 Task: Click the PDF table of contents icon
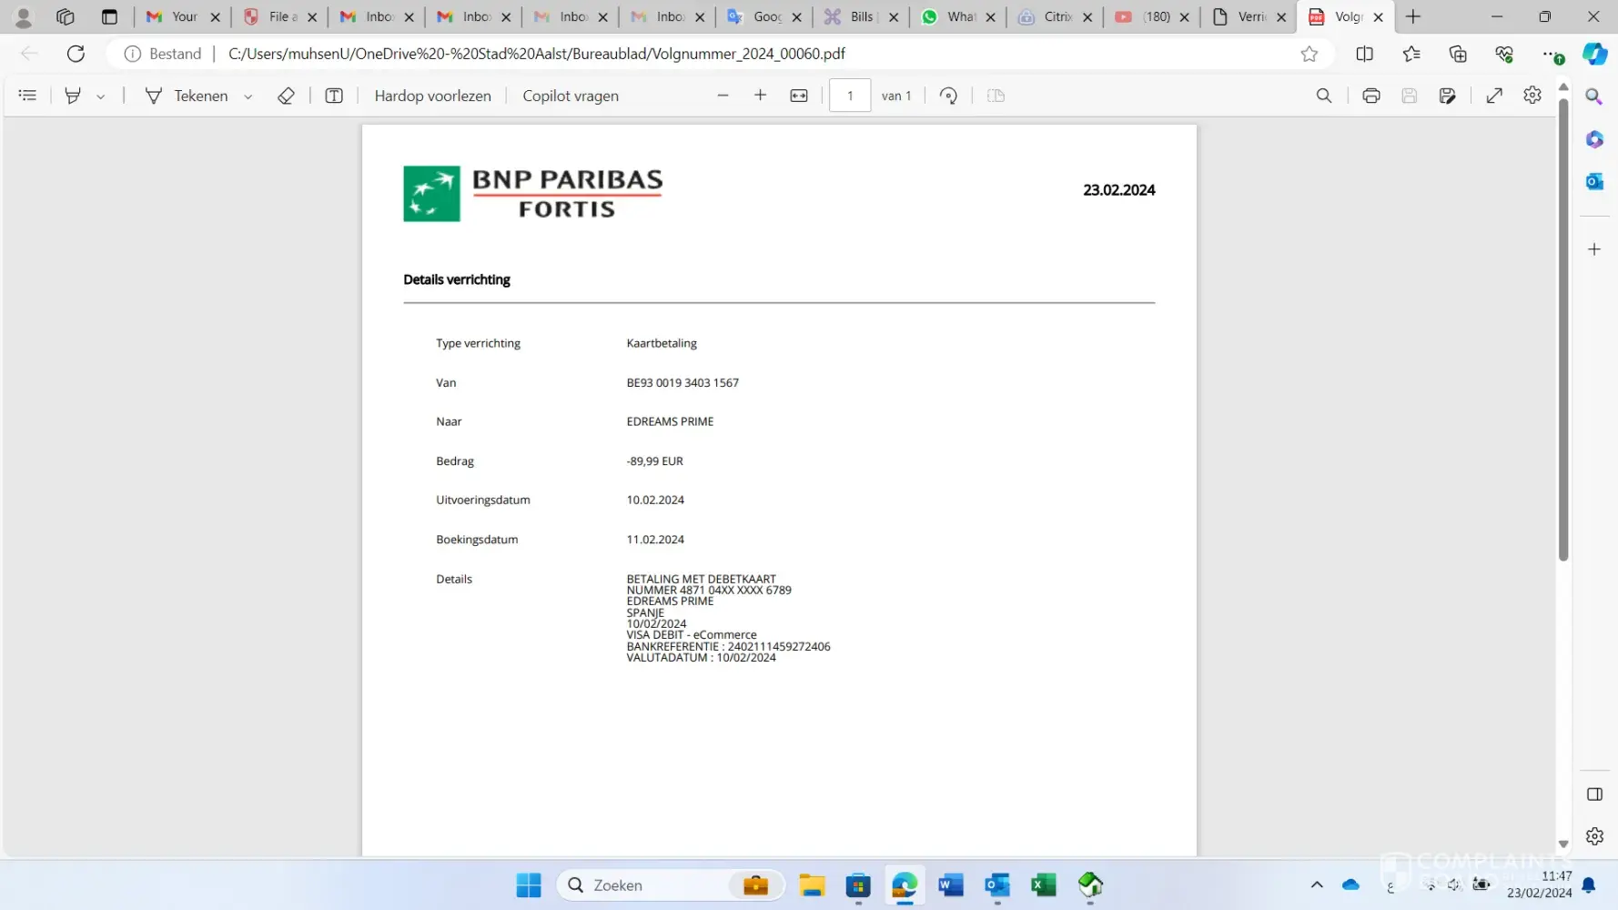click(x=27, y=96)
